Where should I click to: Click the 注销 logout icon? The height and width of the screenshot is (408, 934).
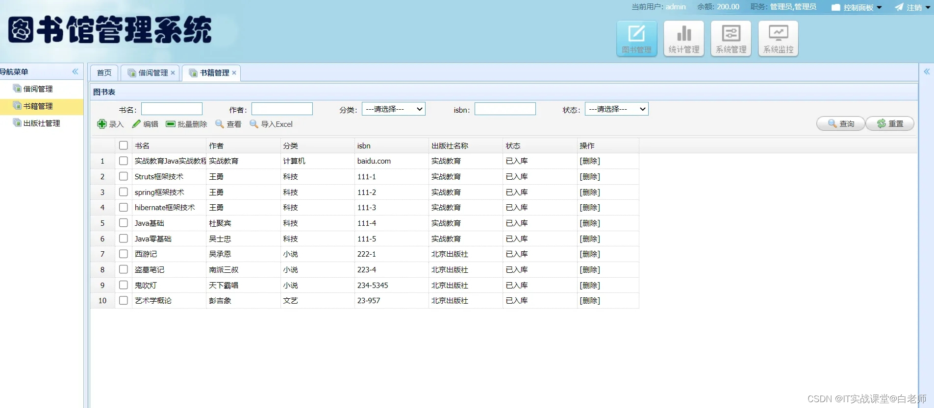click(x=899, y=7)
